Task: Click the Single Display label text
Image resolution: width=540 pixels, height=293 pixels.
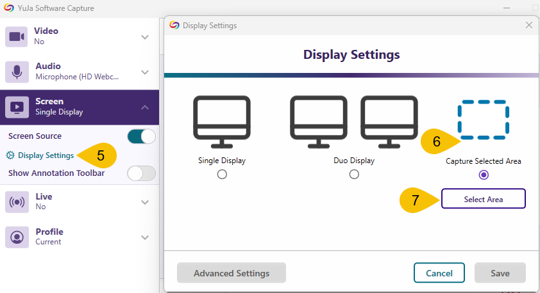Action: click(x=222, y=161)
